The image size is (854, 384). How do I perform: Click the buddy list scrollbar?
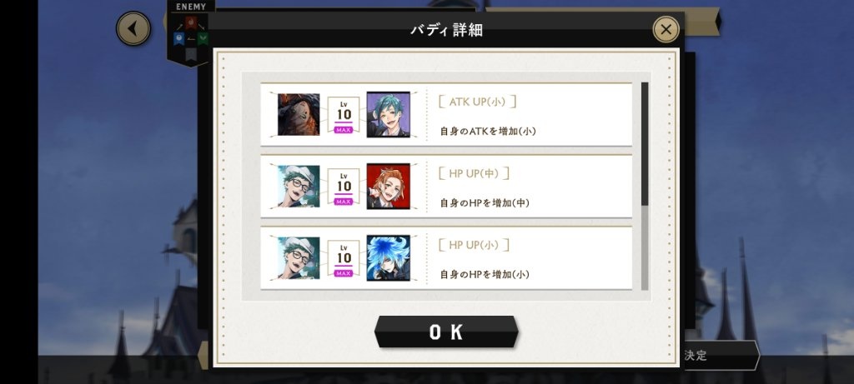[645, 186]
